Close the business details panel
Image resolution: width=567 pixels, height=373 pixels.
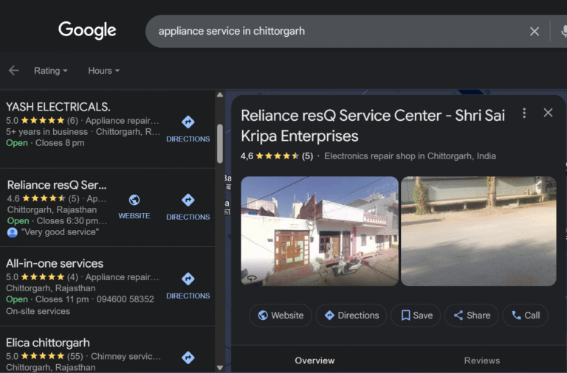tap(548, 113)
